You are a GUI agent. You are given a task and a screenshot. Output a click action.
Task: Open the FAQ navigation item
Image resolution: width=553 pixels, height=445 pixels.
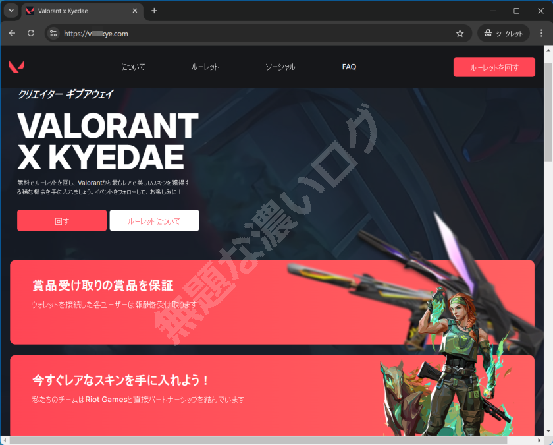[349, 67]
